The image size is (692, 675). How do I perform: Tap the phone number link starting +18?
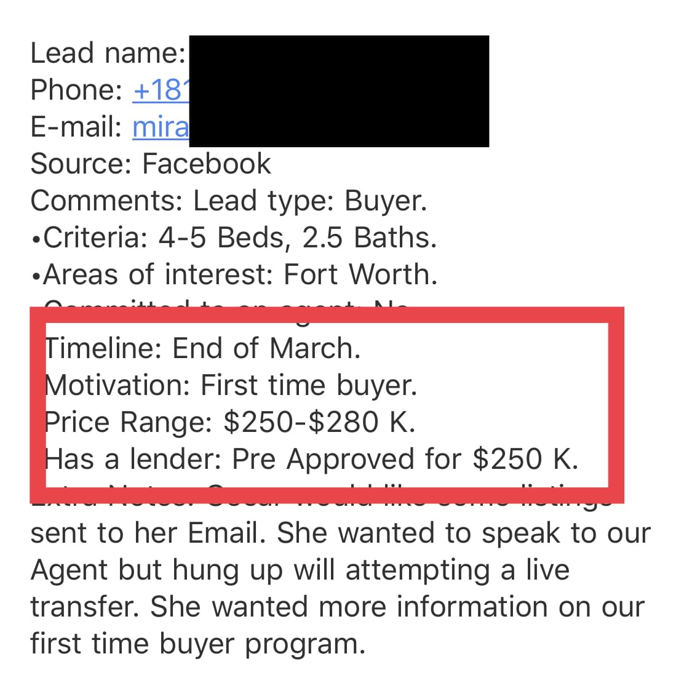click(161, 90)
